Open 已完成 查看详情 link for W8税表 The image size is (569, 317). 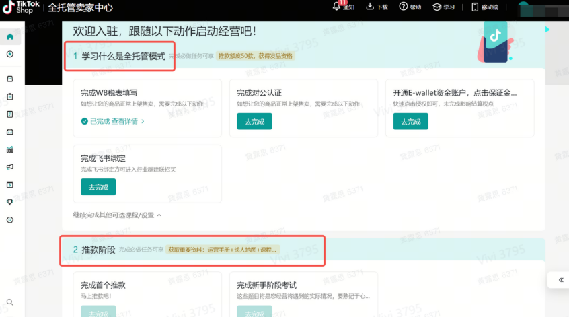coord(113,121)
